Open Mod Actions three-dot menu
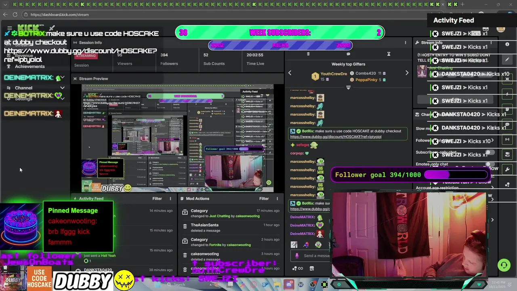 click(277, 198)
